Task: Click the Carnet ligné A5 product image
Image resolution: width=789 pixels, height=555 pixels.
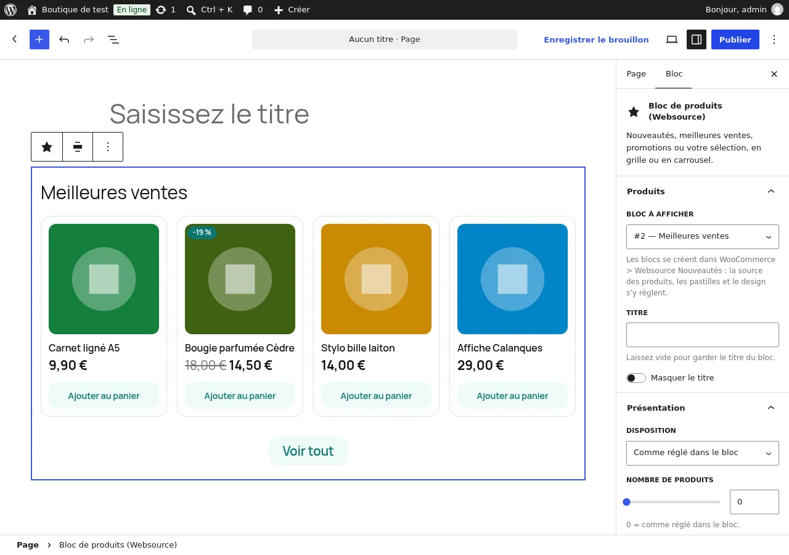Action: [104, 279]
